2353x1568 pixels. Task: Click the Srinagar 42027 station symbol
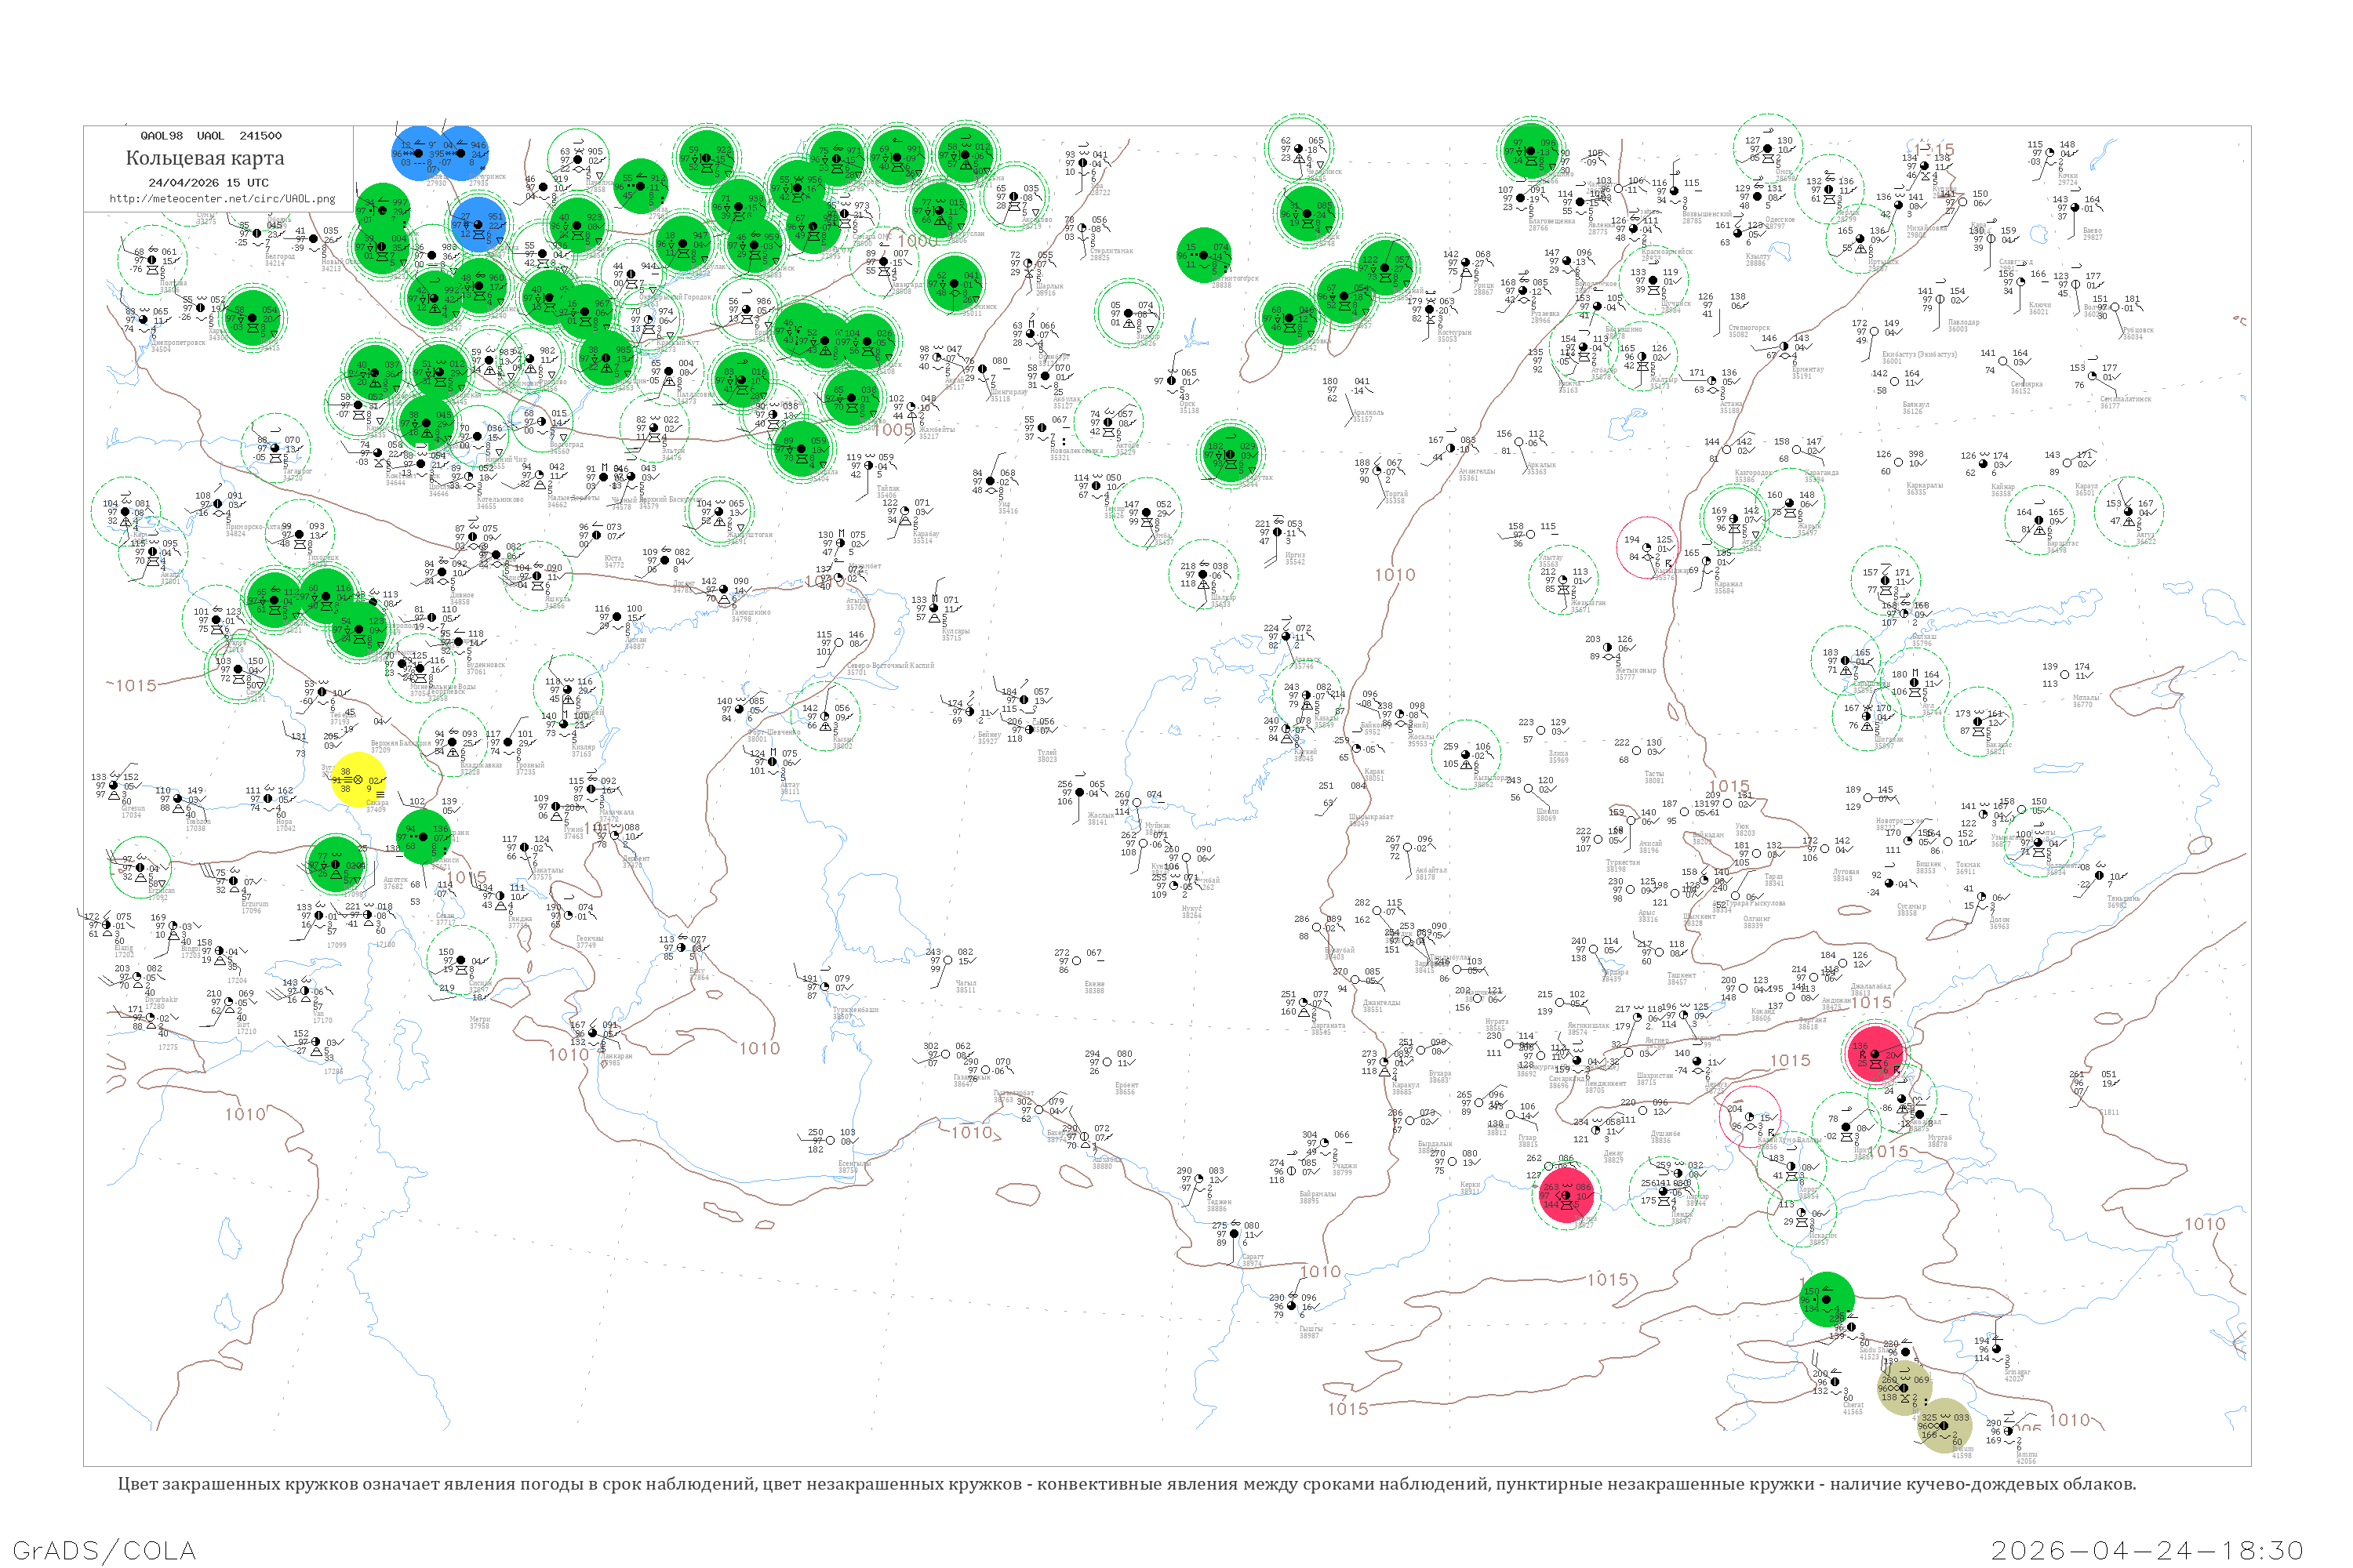[x=1998, y=1348]
